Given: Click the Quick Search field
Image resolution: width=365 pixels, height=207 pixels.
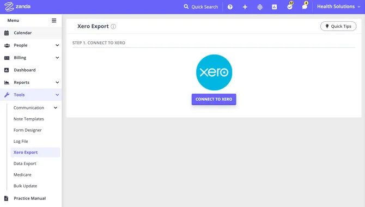Looking at the screenshot, I should [201, 7].
